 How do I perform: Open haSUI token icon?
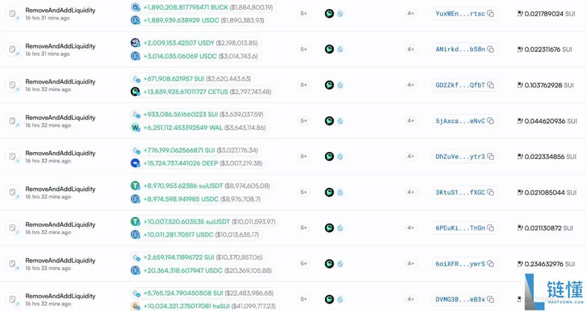(135, 306)
